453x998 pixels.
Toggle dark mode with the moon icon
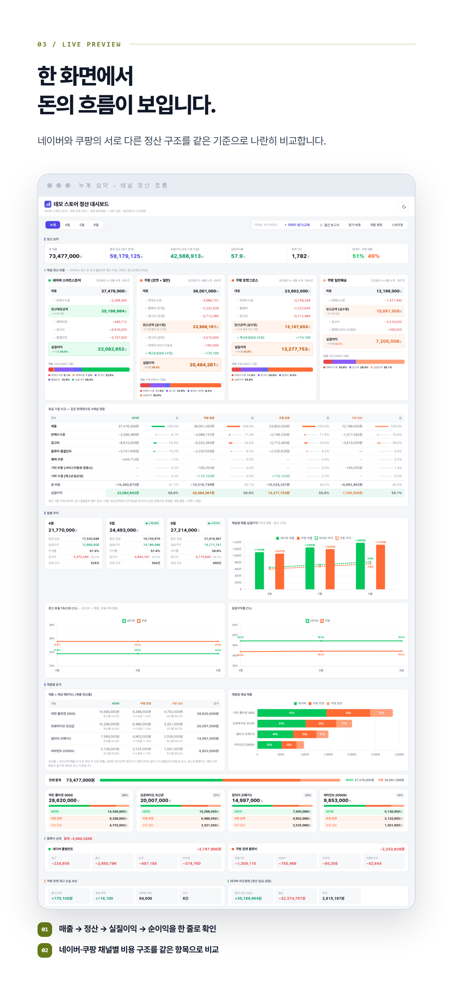[404, 206]
